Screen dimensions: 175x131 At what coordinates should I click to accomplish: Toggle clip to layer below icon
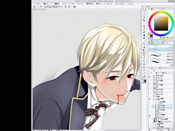[x=156, y=73]
